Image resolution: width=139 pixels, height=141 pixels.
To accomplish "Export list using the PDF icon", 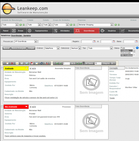I will pos(32,63).
